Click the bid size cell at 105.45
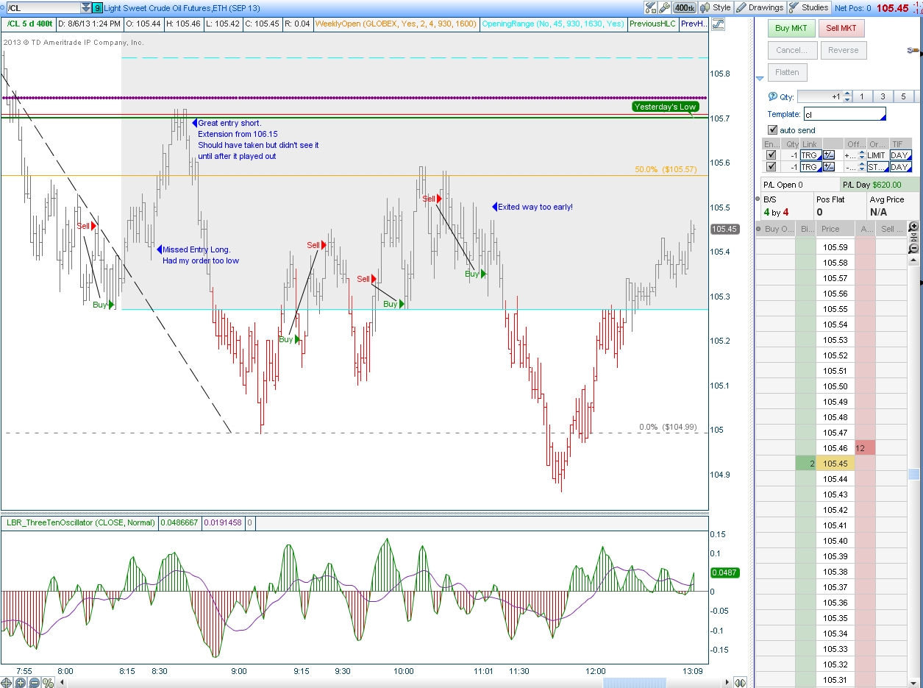This screenshot has height=688, width=923. pyautogui.click(x=805, y=464)
